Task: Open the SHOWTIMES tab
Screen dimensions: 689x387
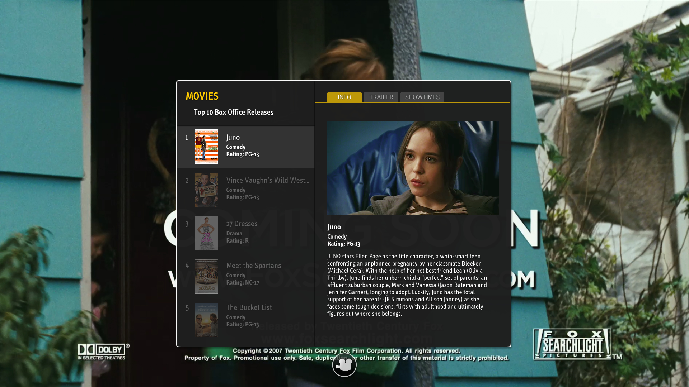Action: [x=422, y=97]
